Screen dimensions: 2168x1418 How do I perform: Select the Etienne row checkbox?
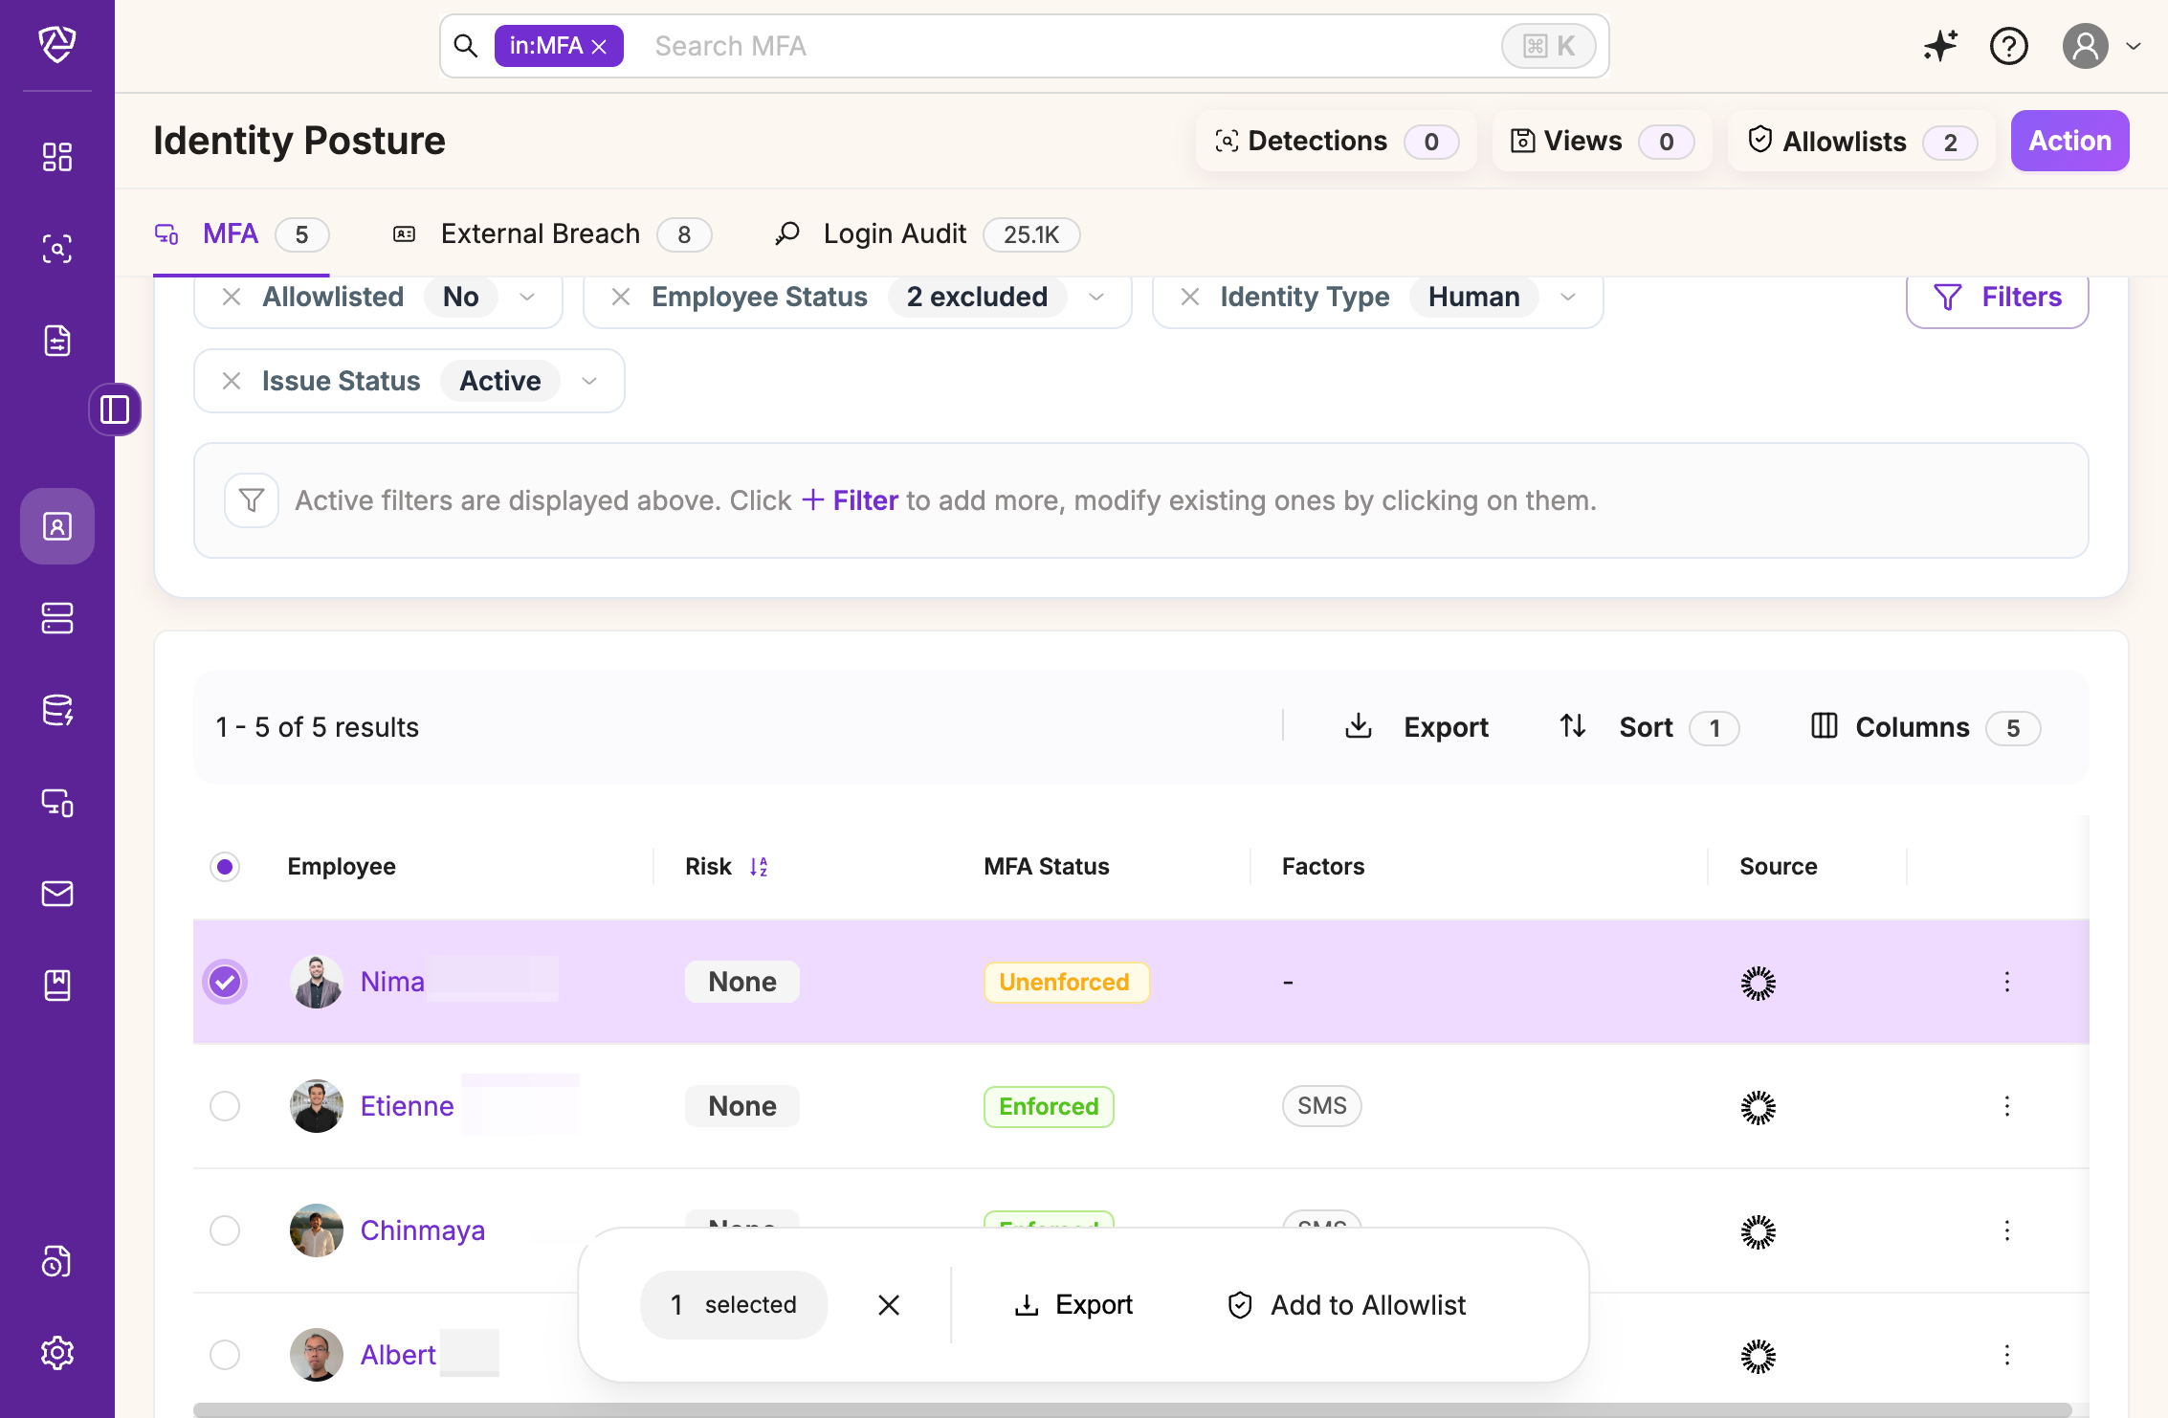click(x=225, y=1106)
